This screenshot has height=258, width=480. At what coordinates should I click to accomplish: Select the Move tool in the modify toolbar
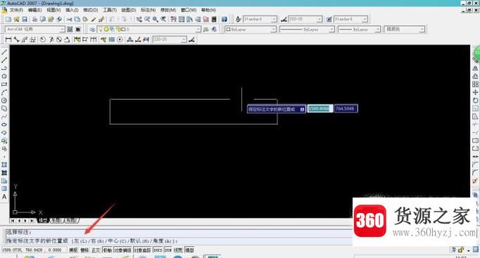point(475,92)
